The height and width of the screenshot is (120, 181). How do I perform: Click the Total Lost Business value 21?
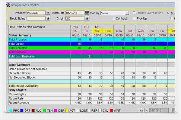(x=90, y=56)
